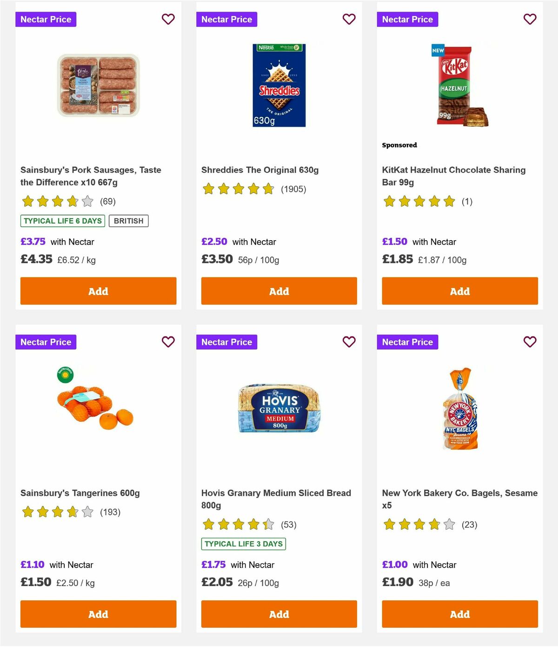This screenshot has height=647, width=558.
Task: Favourite the KitKat Hazelnut bar
Action: click(530, 19)
